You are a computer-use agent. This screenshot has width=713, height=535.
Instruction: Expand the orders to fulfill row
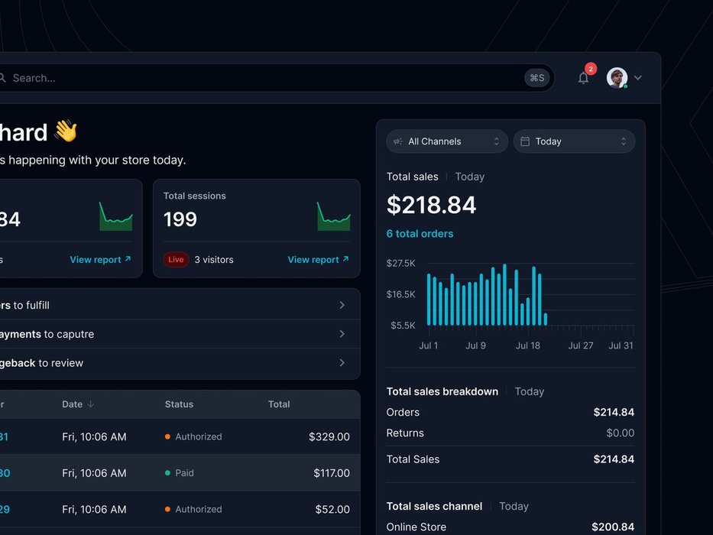point(342,305)
